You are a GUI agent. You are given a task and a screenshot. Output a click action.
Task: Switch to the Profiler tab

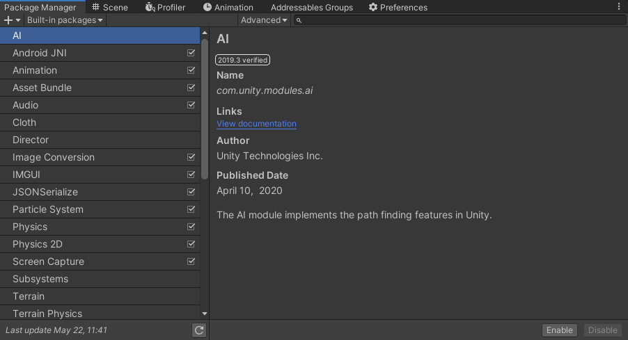click(x=165, y=7)
